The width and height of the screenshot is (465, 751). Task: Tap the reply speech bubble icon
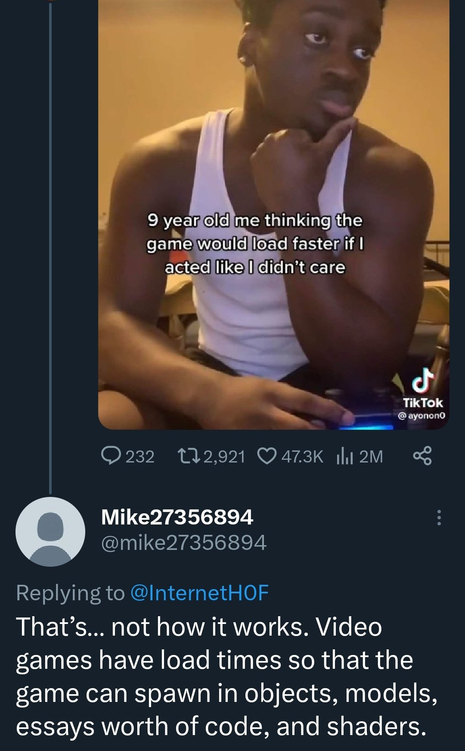(x=110, y=456)
